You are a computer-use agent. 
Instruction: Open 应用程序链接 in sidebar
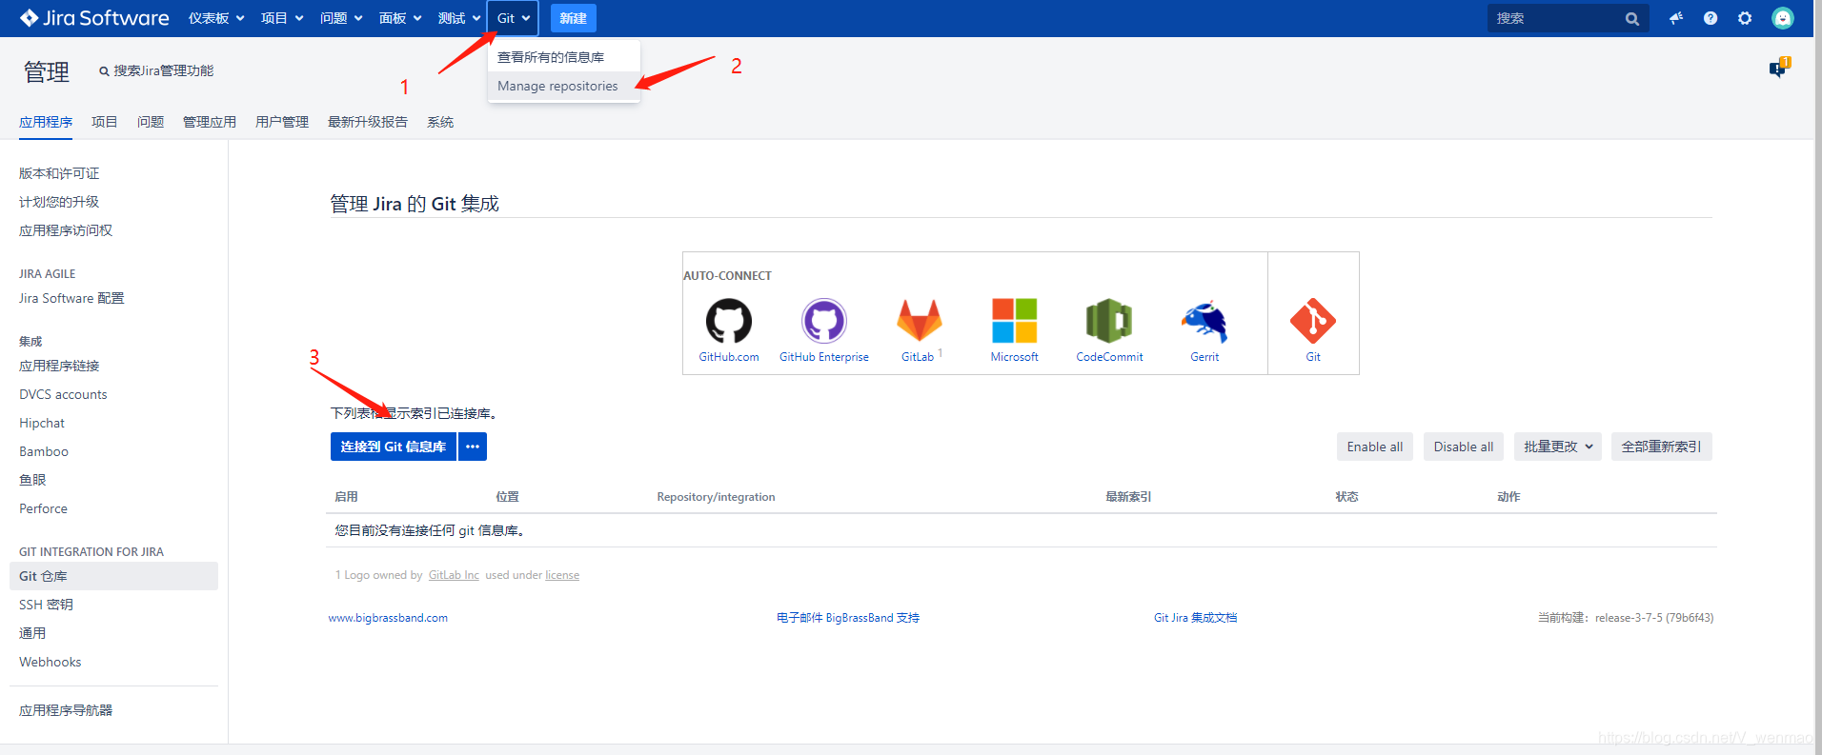coord(59,366)
